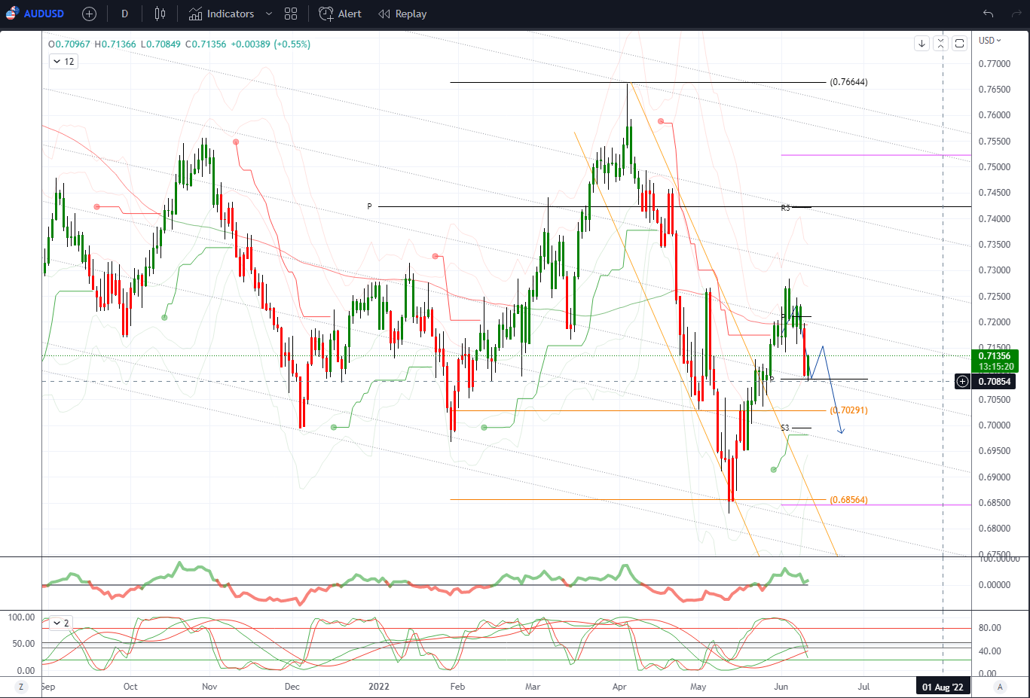Select the (0.70291) price level label
The image size is (1030, 698).
pyautogui.click(x=848, y=410)
